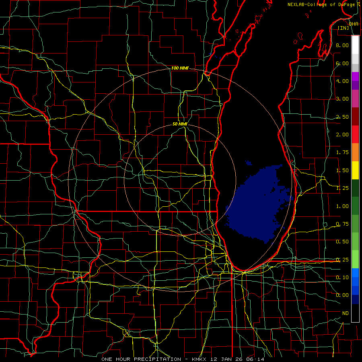Select the 0.10 legend value
Screen dimensions: 362x362
click(x=342, y=278)
